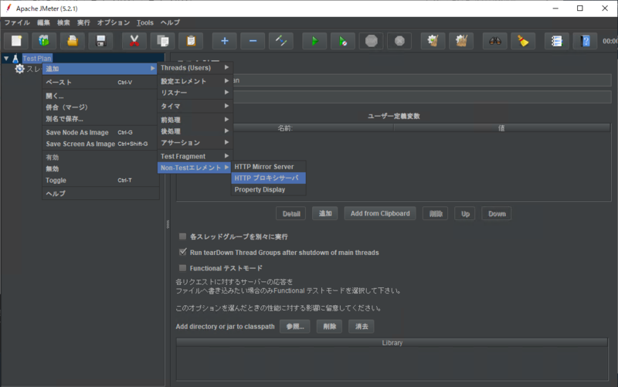This screenshot has width=618, height=387.
Task: Click the Clear broom icon
Action: (x=433, y=41)
